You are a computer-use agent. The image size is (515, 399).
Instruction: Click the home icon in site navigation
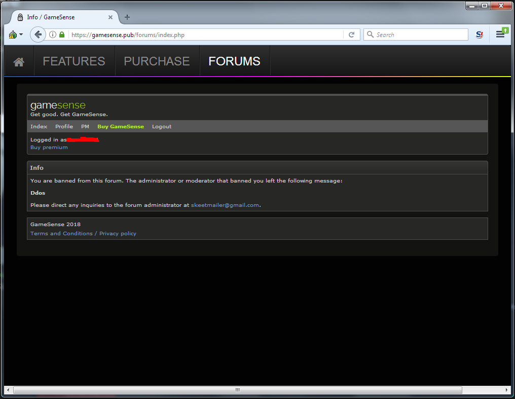coord(19,62)
